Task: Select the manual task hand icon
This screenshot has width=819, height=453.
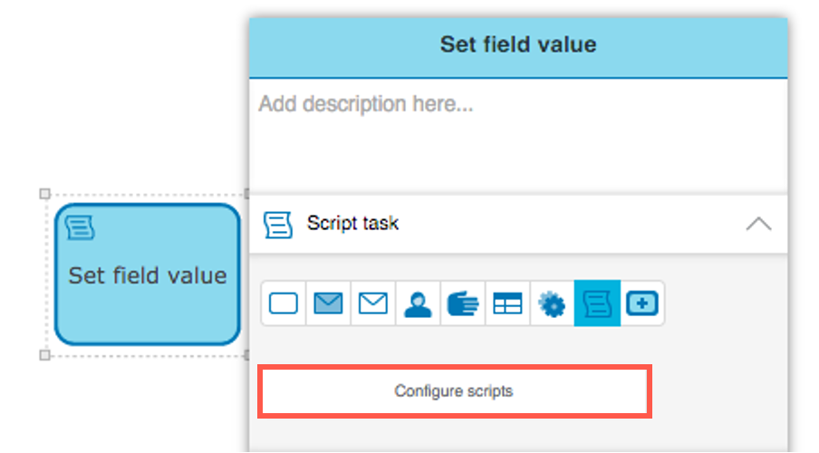Action: click(462, 304)
